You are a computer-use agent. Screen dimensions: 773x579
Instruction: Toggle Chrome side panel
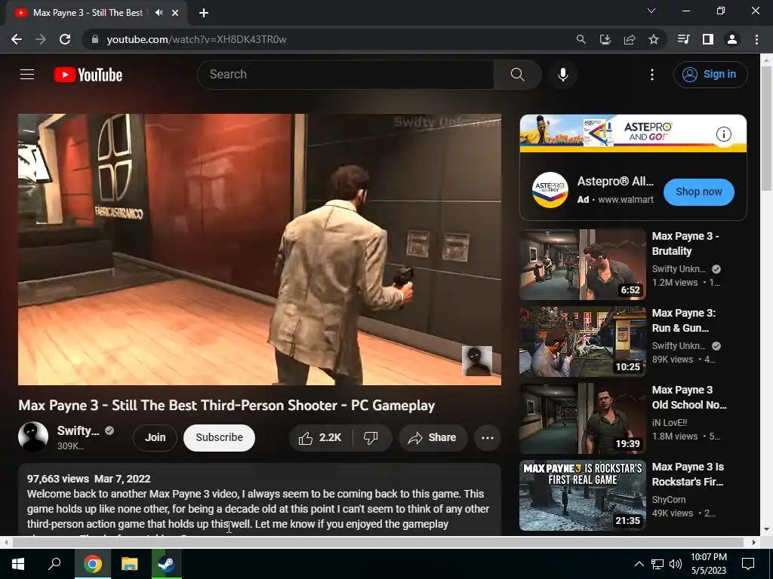pos(707,39)
